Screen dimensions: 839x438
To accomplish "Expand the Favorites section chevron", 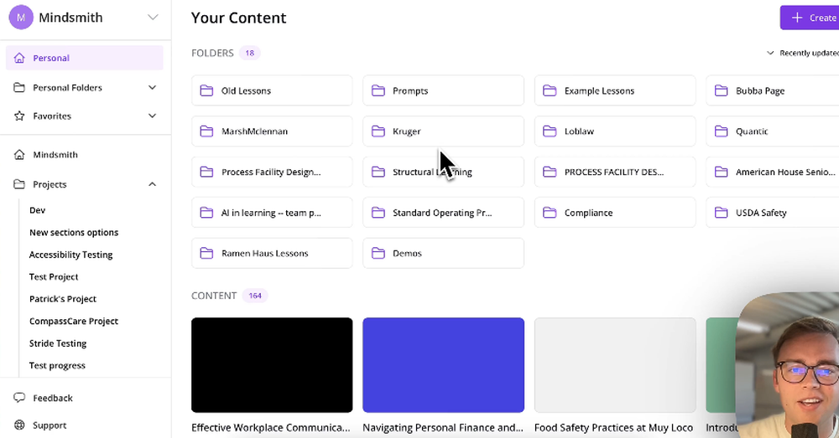I will click(152, 116).
